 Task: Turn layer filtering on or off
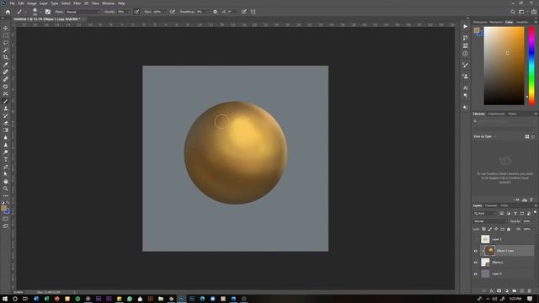[x=535, y=213]
